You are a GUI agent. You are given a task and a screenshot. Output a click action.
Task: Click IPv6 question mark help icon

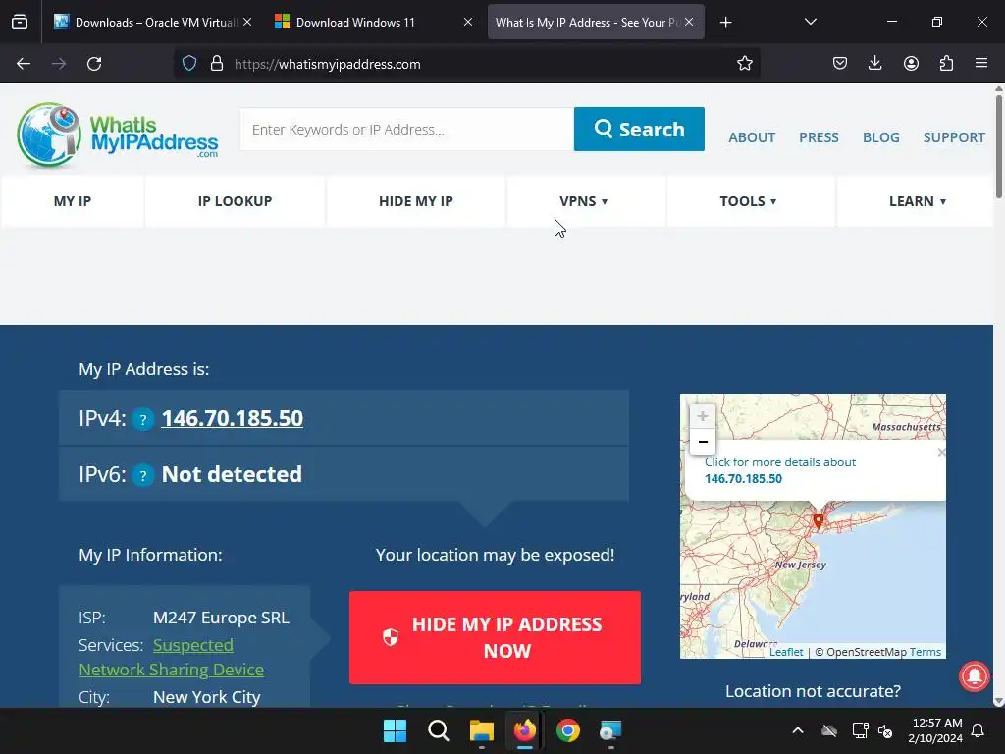coord(143,476)
